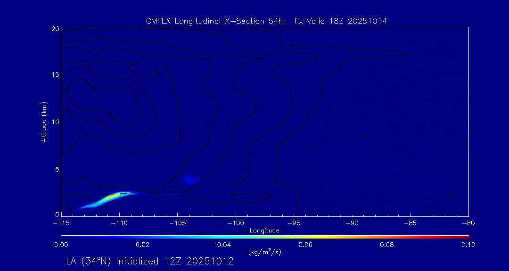Click the faint blue flux patch near -104

coord(189,179)
